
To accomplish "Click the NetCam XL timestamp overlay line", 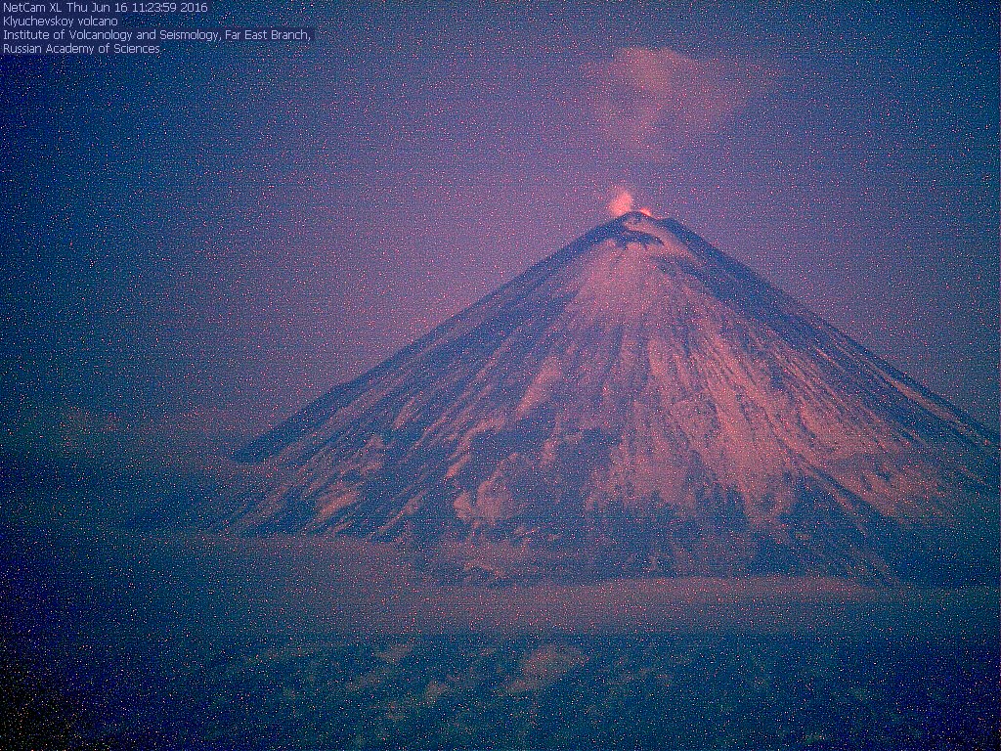I will pyautogui.click(x=106, y=8).
